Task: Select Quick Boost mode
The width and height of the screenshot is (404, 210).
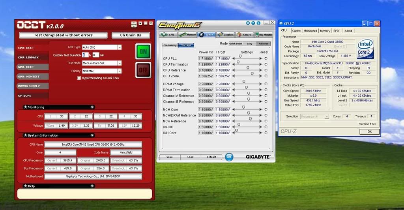Action: [x=236, y=43]
